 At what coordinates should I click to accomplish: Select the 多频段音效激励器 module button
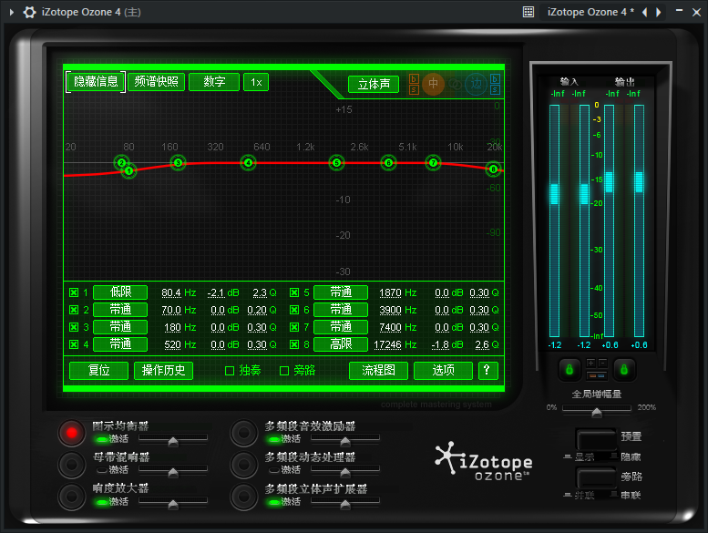pos(244,433)
